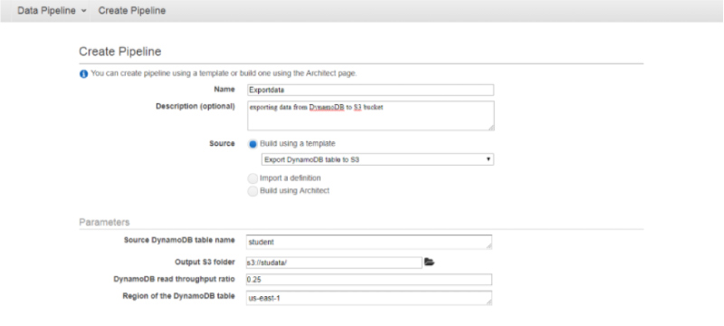Image resolution: width=724 pixels, height=326 pixels.
Task: Click the Description (optional) label
Action: coord(195,106)
